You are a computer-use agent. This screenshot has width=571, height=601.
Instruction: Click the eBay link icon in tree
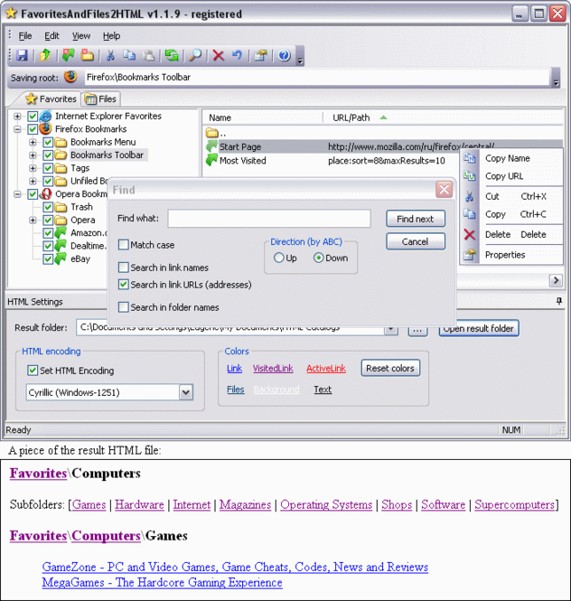pyautogui.click(x=61, y=258)
